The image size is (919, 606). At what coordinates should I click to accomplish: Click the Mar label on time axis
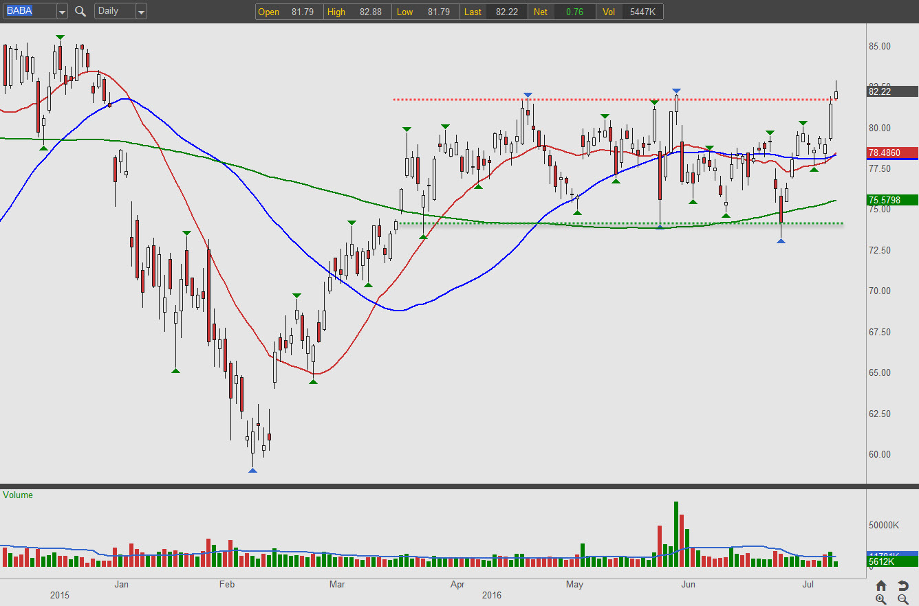pos(337,585)
